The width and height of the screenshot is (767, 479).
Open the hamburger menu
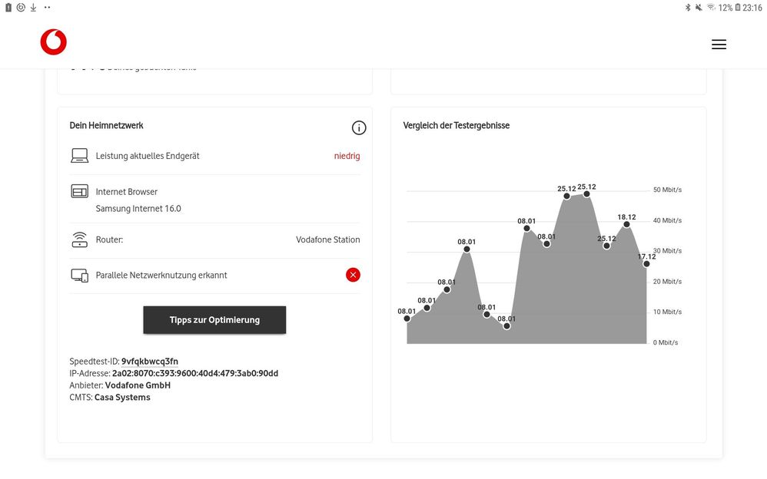pos(719,45)
